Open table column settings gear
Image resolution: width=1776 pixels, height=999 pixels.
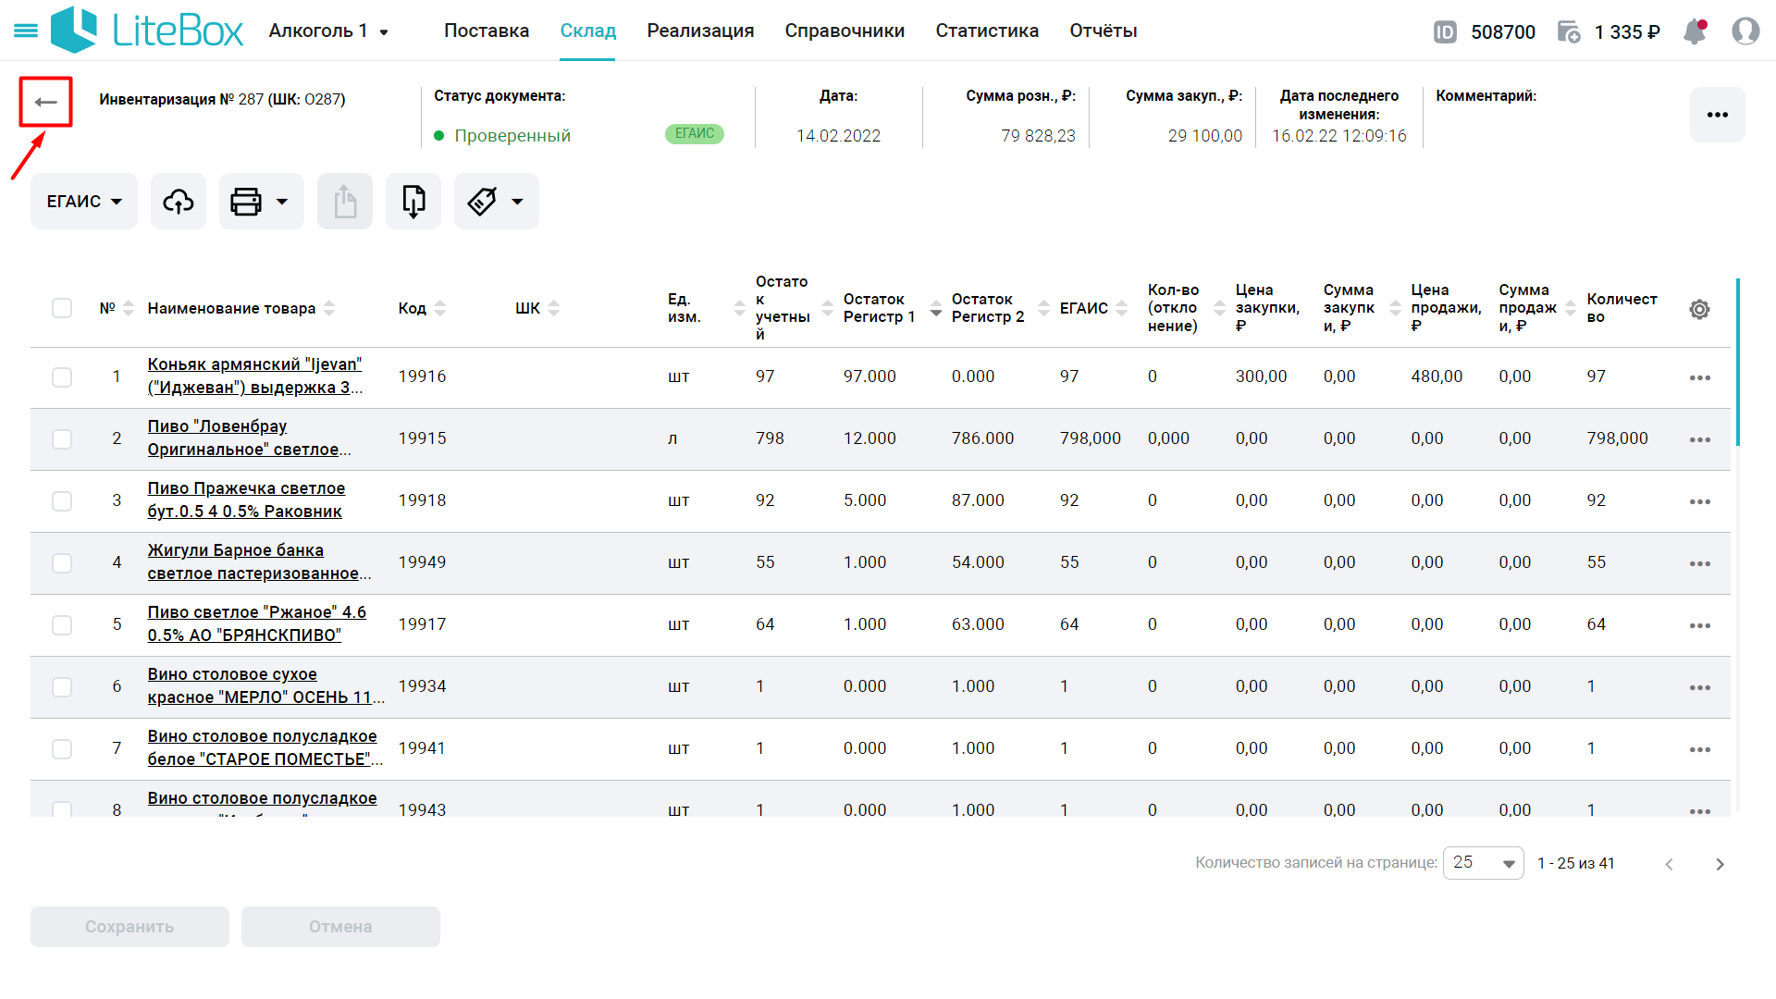pos(1699,309)
